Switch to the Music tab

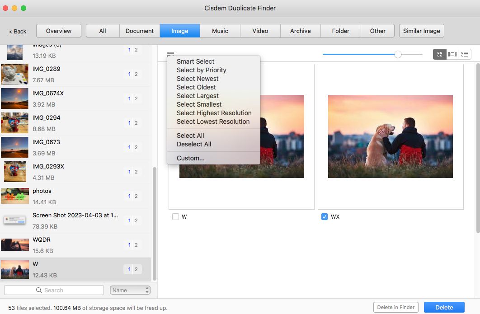coord(219,31)
